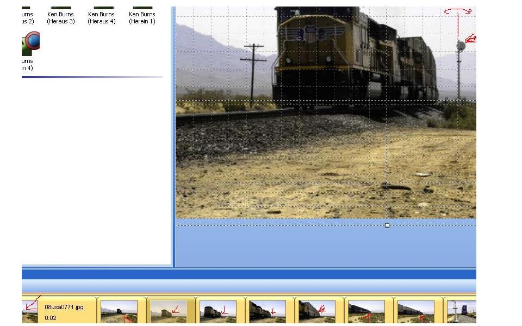
Task: Select the first distant-train storyboard thumbnail
Action: click(x=119, y=312)
